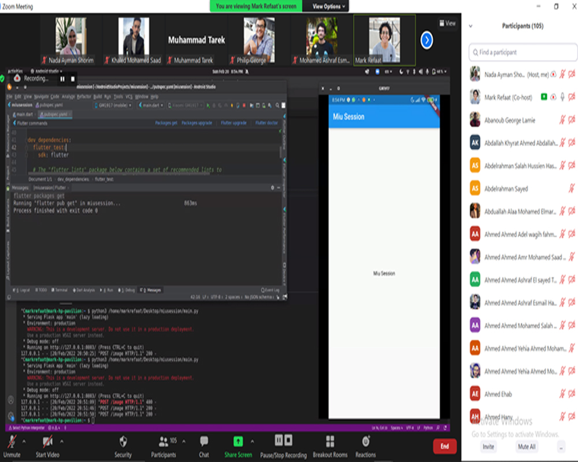Click the Invite button
578x462 pixels.
pyautogui.click(x=488, y=446)
